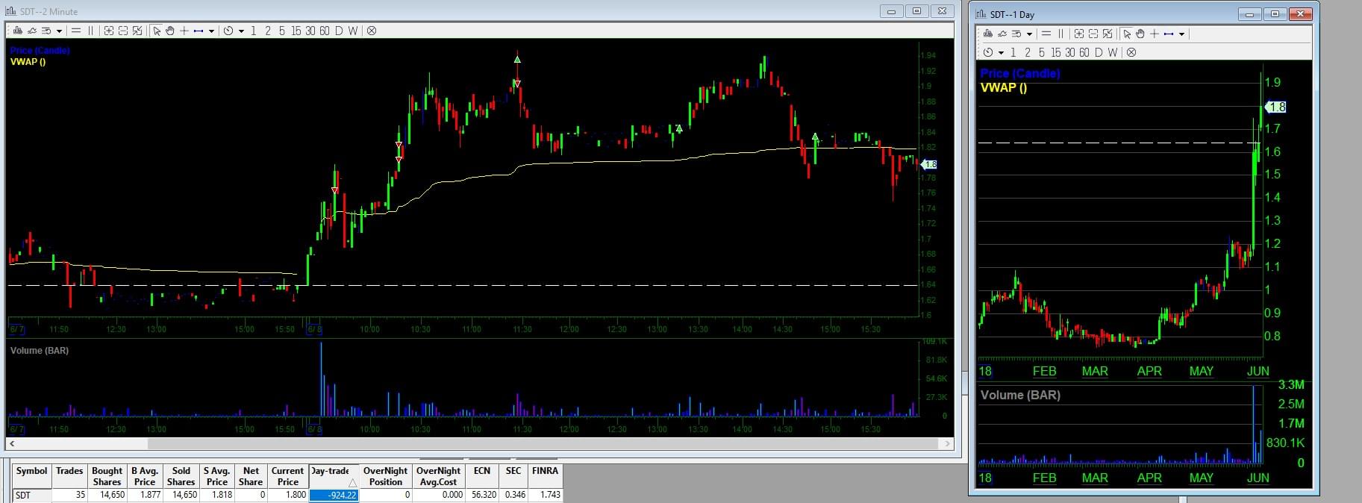Select hand pan tool in 2 Minute toolbar
Viewport: 1362px width, 503px height.
pos(170,31)
